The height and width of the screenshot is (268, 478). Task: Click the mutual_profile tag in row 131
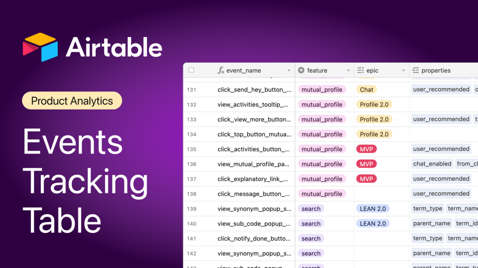pos(322,90)
